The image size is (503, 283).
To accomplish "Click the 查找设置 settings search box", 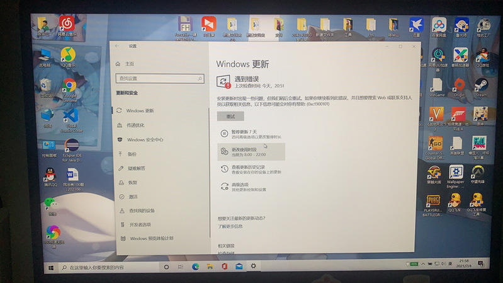I will tap(160, 78).
